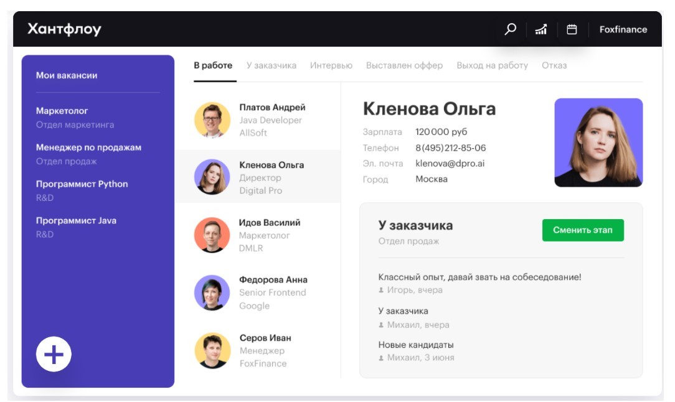The width and height of the screenshot is (675, 402).
Task: Click the phone number 8(495)212-85-06
Action: [450, 148]
